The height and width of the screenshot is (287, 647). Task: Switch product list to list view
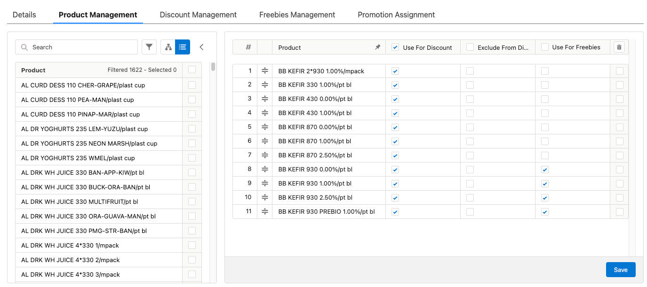pyautogui.click(x=183, y=47)
